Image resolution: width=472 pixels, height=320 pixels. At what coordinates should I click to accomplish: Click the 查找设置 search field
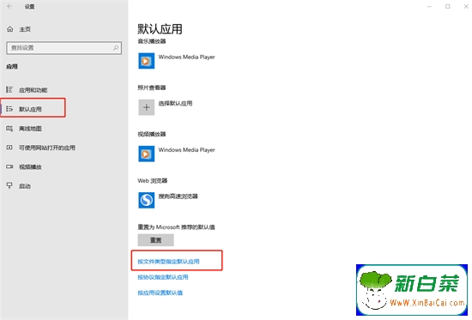64,48
